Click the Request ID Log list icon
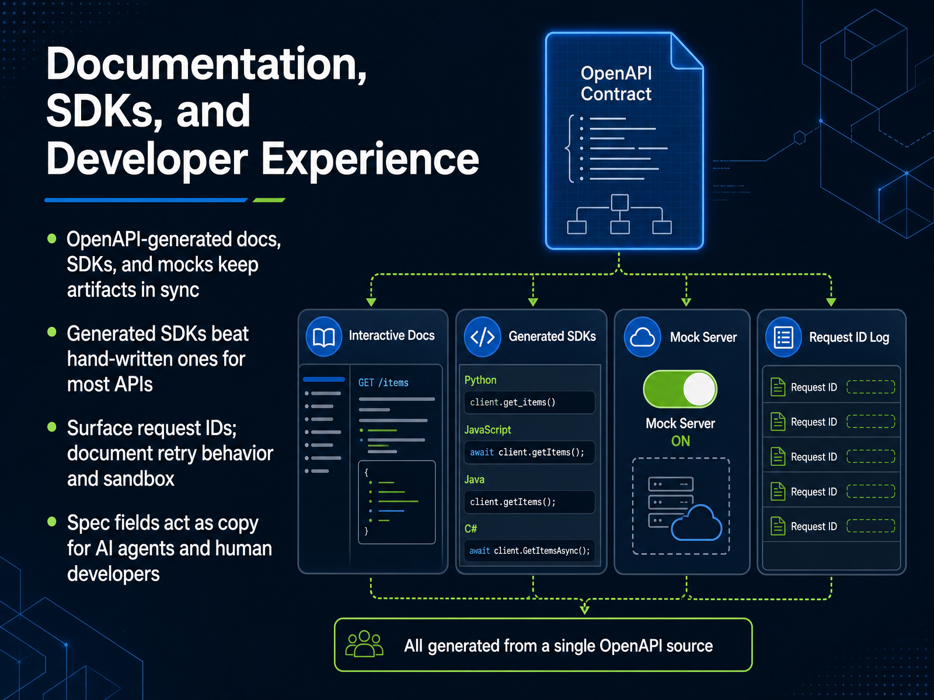Screen dimensions: 934x700 (x=783, y=337)
